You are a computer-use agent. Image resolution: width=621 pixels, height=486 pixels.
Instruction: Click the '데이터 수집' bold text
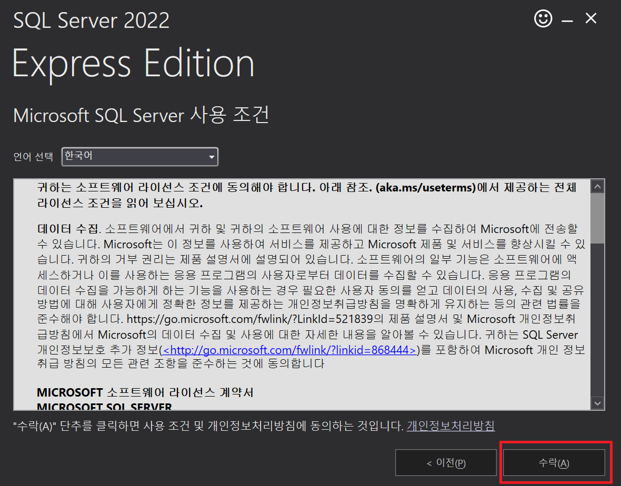coord(68,229)
